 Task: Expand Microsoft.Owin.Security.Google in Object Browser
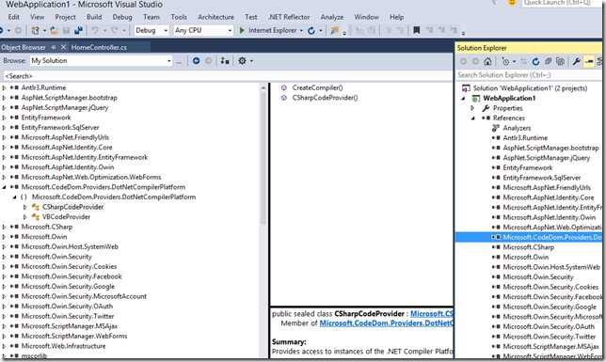tap(4, 287)
